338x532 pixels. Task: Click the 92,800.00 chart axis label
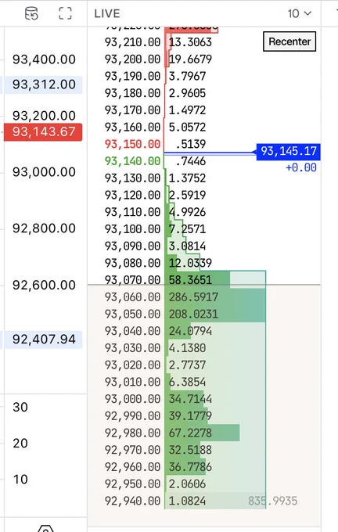tap(44, 228)
